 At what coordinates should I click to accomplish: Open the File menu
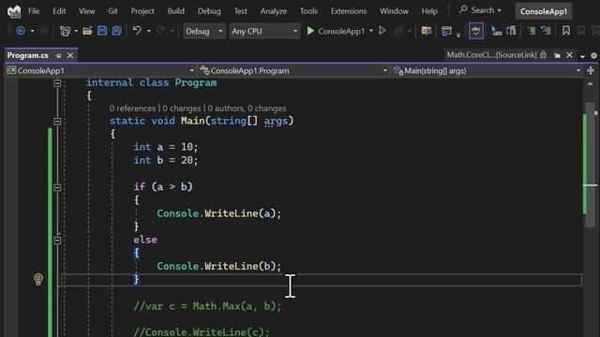34,11
